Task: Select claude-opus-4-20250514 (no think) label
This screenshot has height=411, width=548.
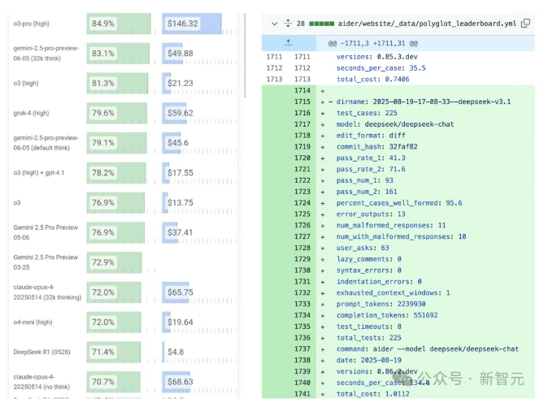Action: (x=41, y=382)
